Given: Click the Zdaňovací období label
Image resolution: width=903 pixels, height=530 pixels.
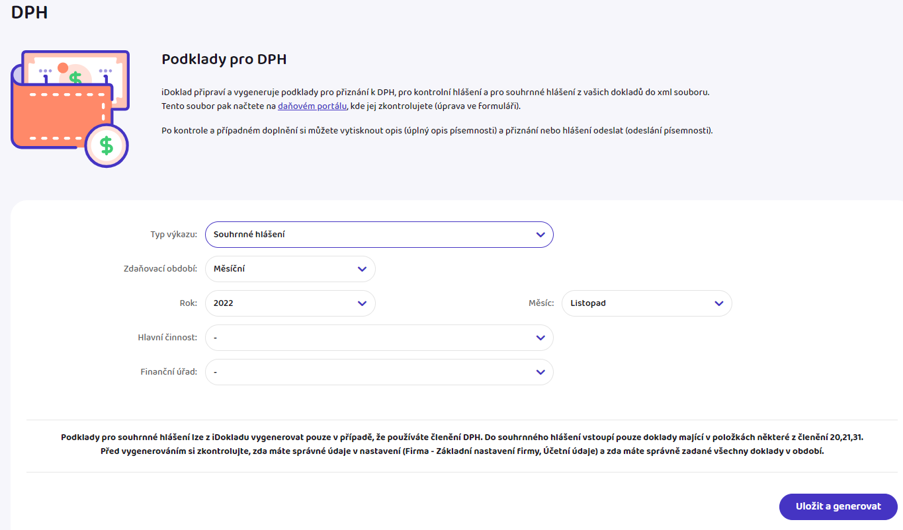Looking at the screenshot, I should (160, 269).
